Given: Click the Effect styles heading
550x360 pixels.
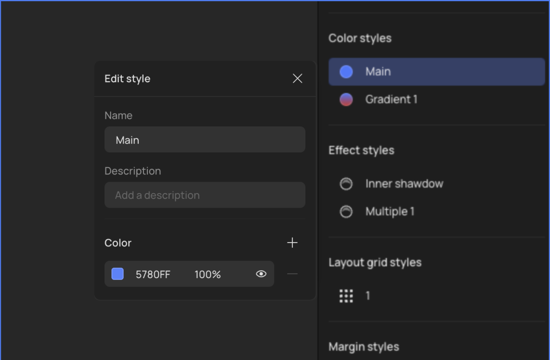Looking at the screenshot, I should [361, 150].
